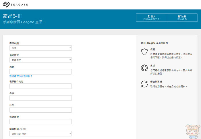Focus the 電子郵件地址 input field
The image size is (201, 139).
[x=40, y=86]
